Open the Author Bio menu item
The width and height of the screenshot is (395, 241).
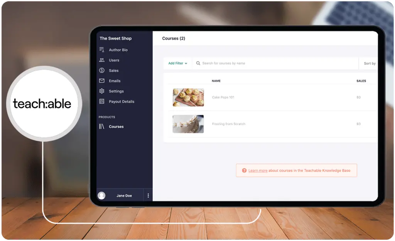(118, 50)
